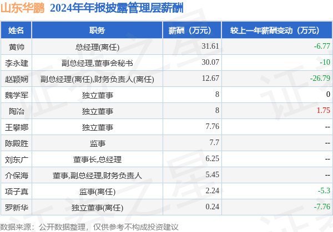This screenshot has height=232, width=333.
Task: Select the 薪酬（万元） column header
Action: (192, 30)
